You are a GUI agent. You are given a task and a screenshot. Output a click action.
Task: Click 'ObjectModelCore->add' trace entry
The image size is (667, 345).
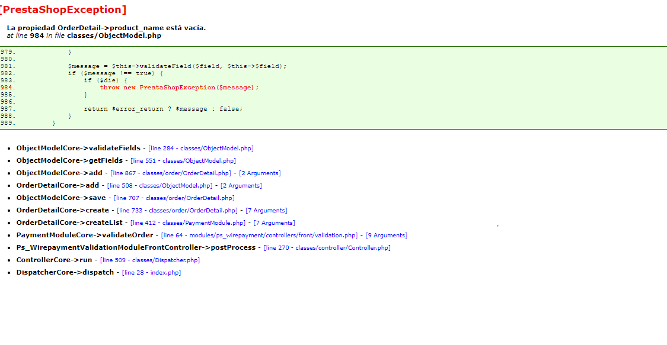[59, 173]
